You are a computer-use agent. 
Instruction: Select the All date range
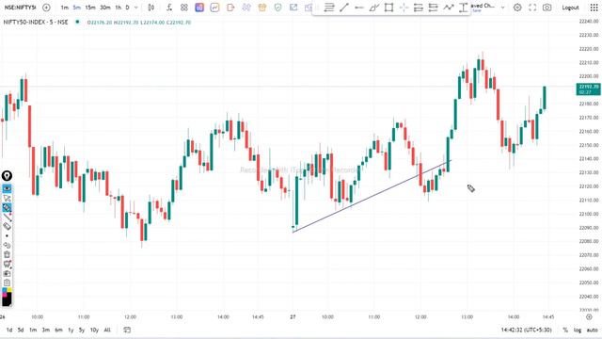click(107, 330)
